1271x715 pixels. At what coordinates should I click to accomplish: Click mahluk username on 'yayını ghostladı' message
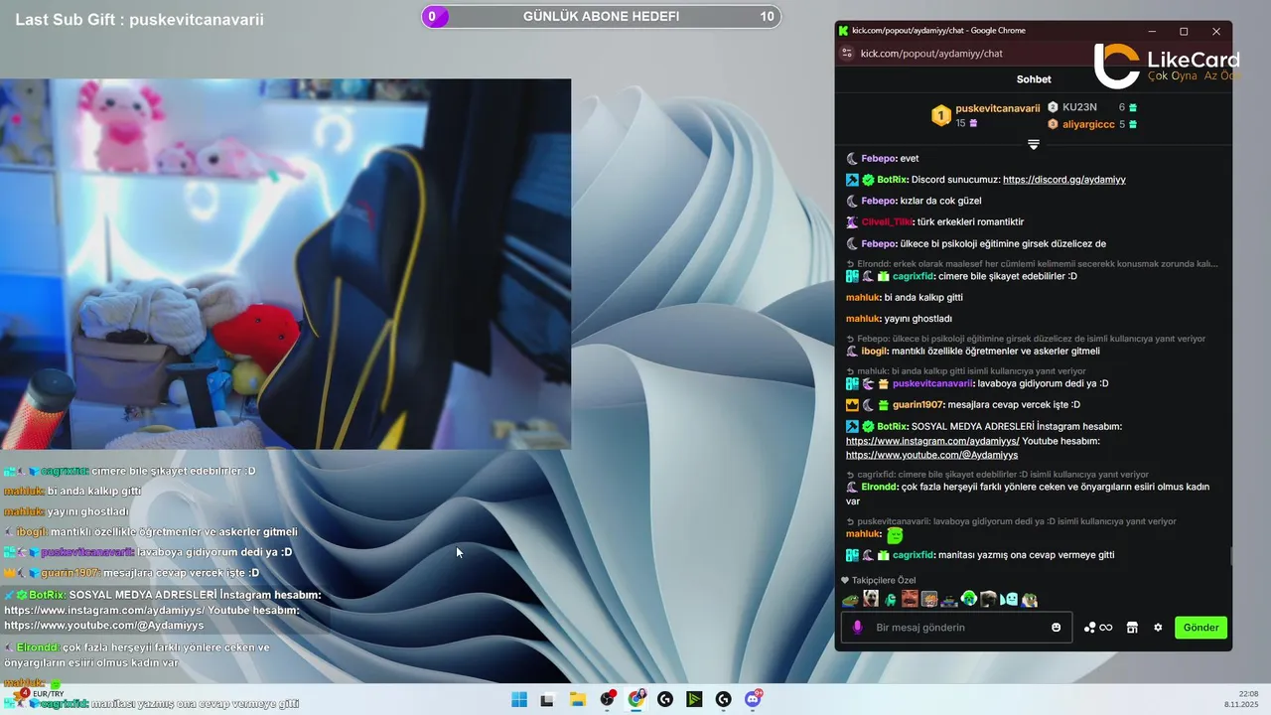pos(863,319)
